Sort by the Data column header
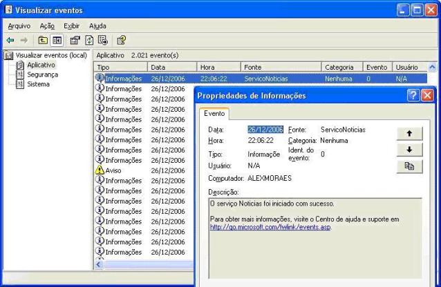 172,68
